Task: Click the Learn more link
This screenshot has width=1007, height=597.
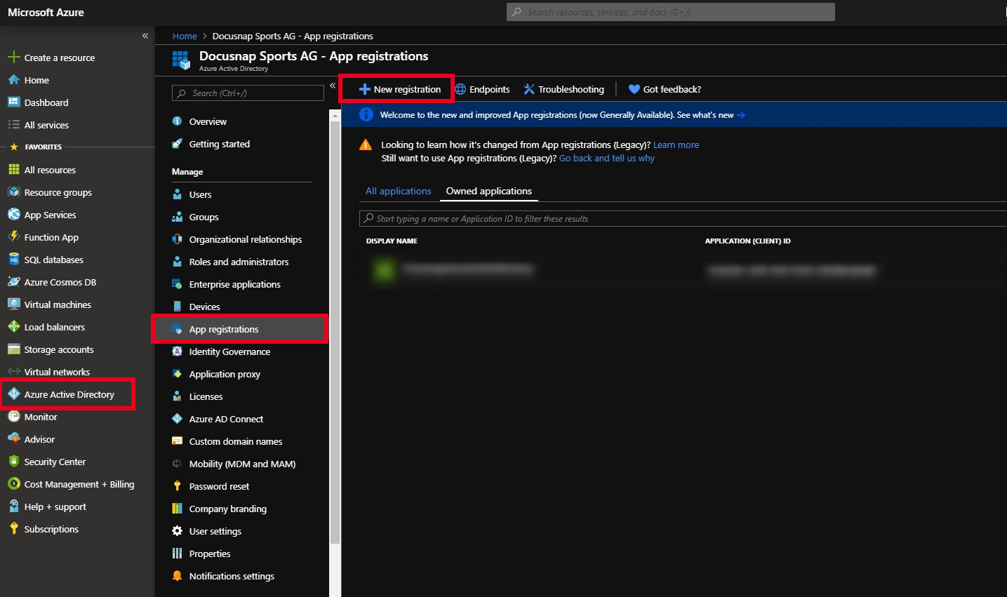Action: [x=676, y=145]
